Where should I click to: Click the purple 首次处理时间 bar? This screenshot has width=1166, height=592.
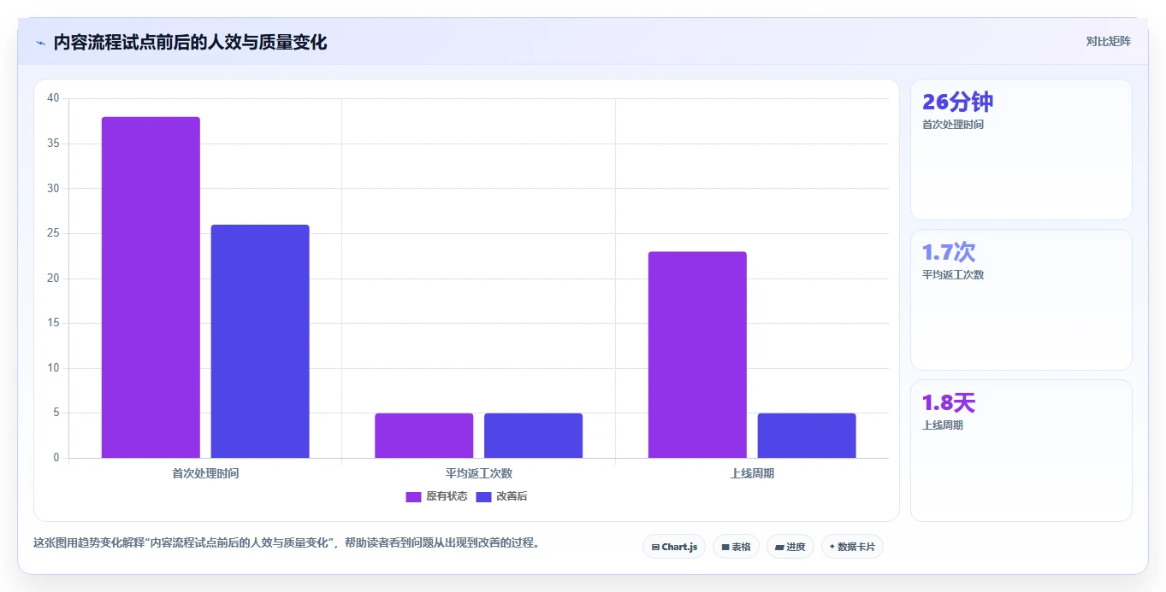151,287
